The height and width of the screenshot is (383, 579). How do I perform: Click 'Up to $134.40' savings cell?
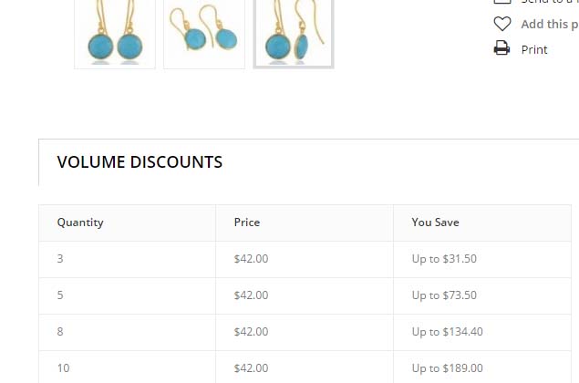[447, 332]
